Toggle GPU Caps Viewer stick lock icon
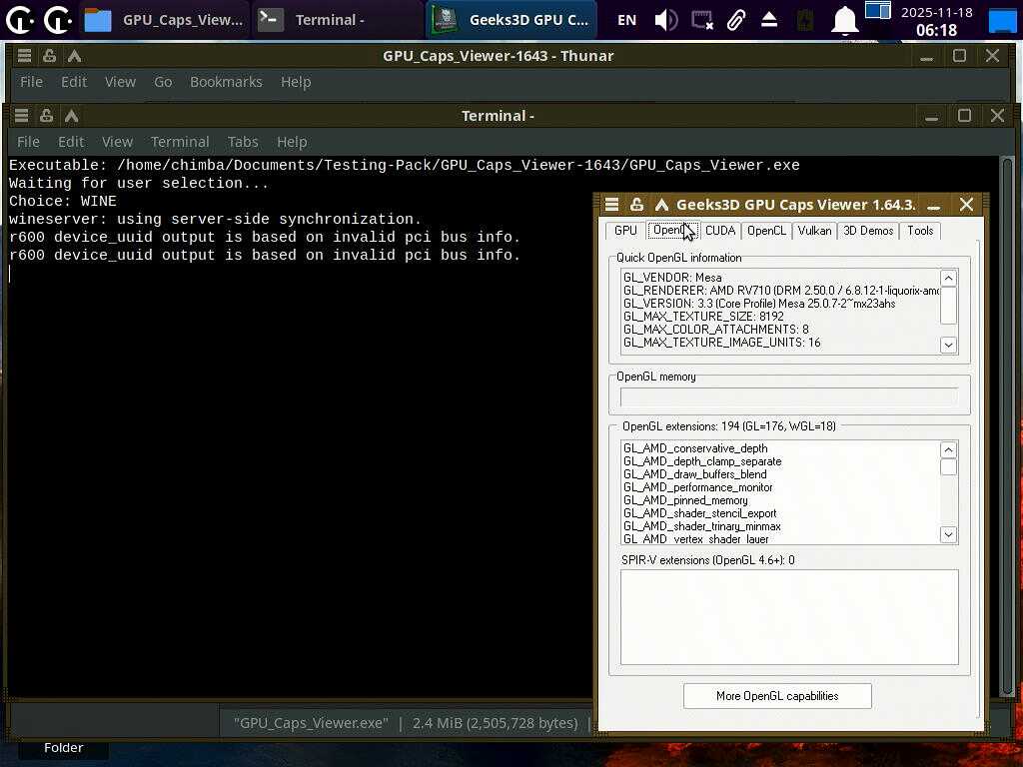Viewport: 1023px width, 767px height. (x=636, y=204)
